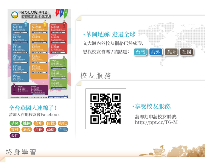205x163 pixels.
Task: Click the QR code image
Action: (x=106, y=109)
